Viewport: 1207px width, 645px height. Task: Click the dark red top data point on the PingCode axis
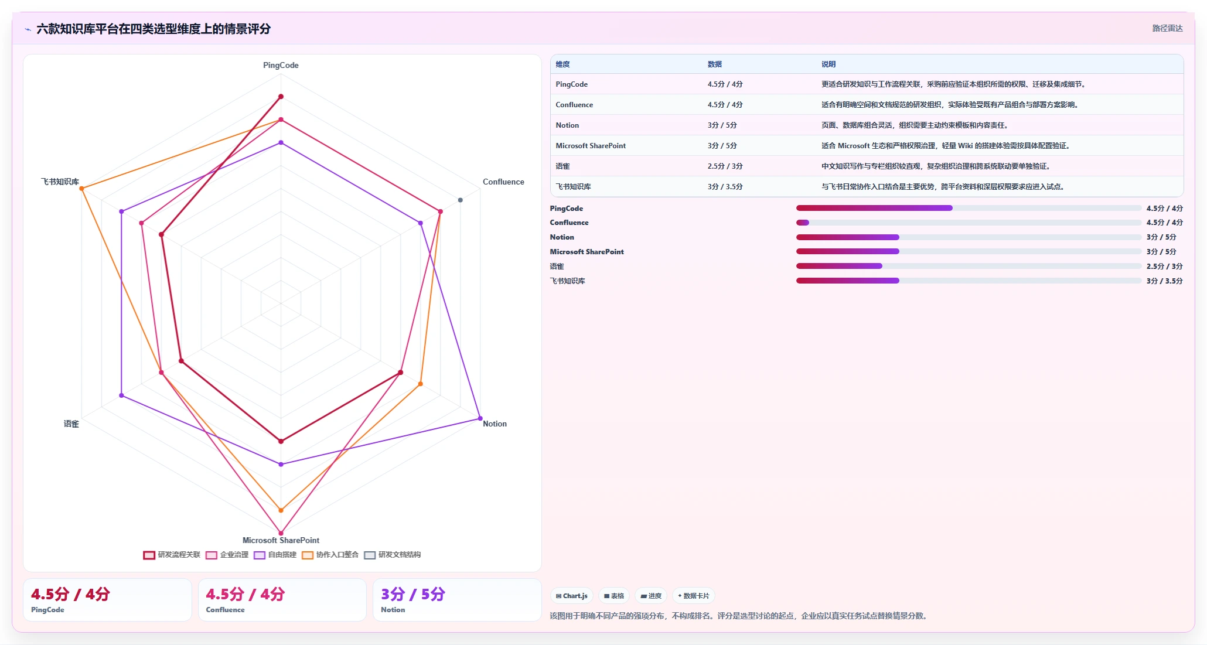[x=281, y=97]
